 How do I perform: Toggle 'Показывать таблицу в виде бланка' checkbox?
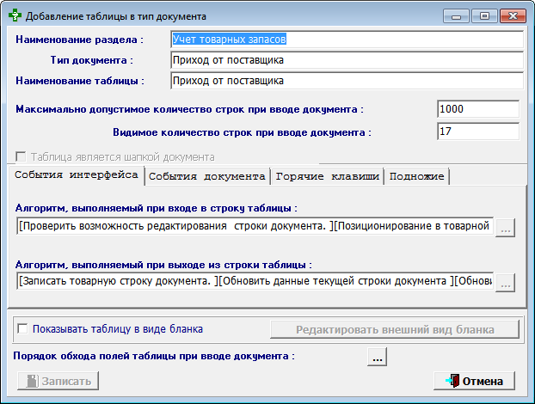pyautogui.click(x=22, y=329)
